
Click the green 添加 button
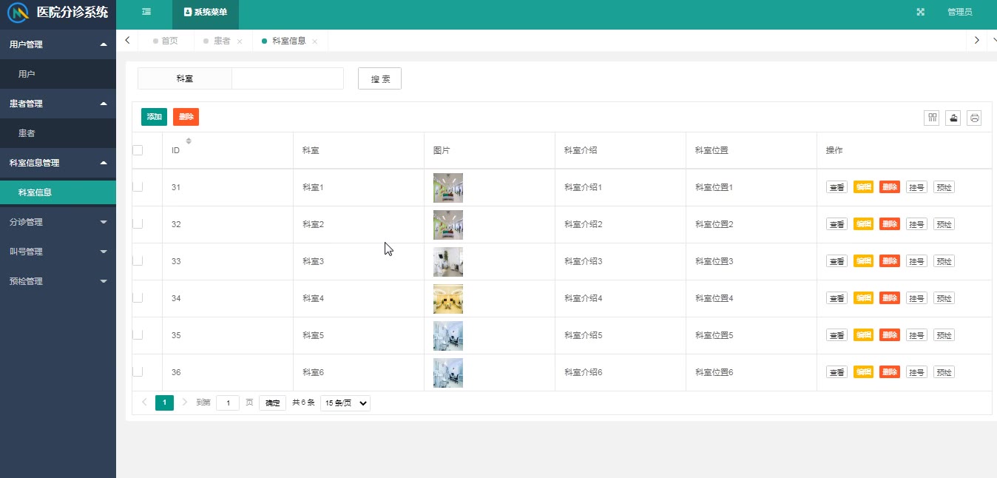(154, 117)
